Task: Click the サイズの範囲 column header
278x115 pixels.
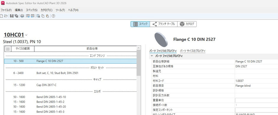Action: pos(23,49)
